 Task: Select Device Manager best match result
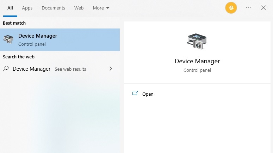tap(60, 40)
